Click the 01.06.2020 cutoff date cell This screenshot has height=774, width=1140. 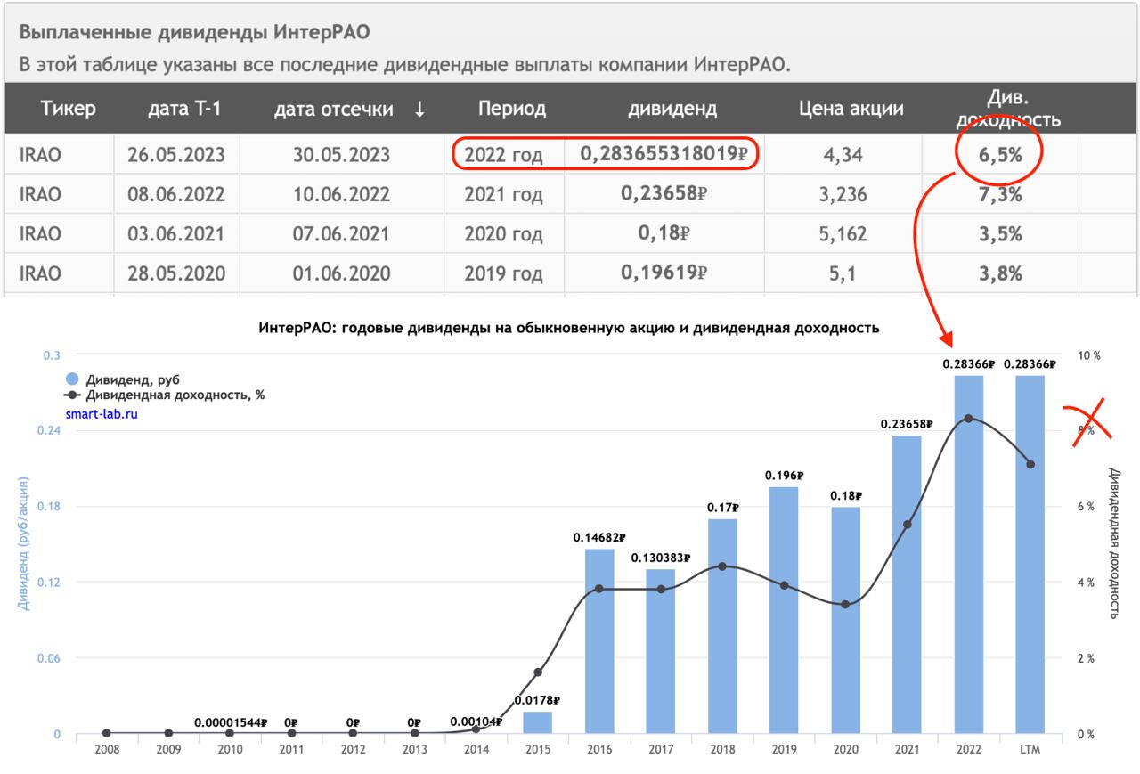(x=341, y=273)
